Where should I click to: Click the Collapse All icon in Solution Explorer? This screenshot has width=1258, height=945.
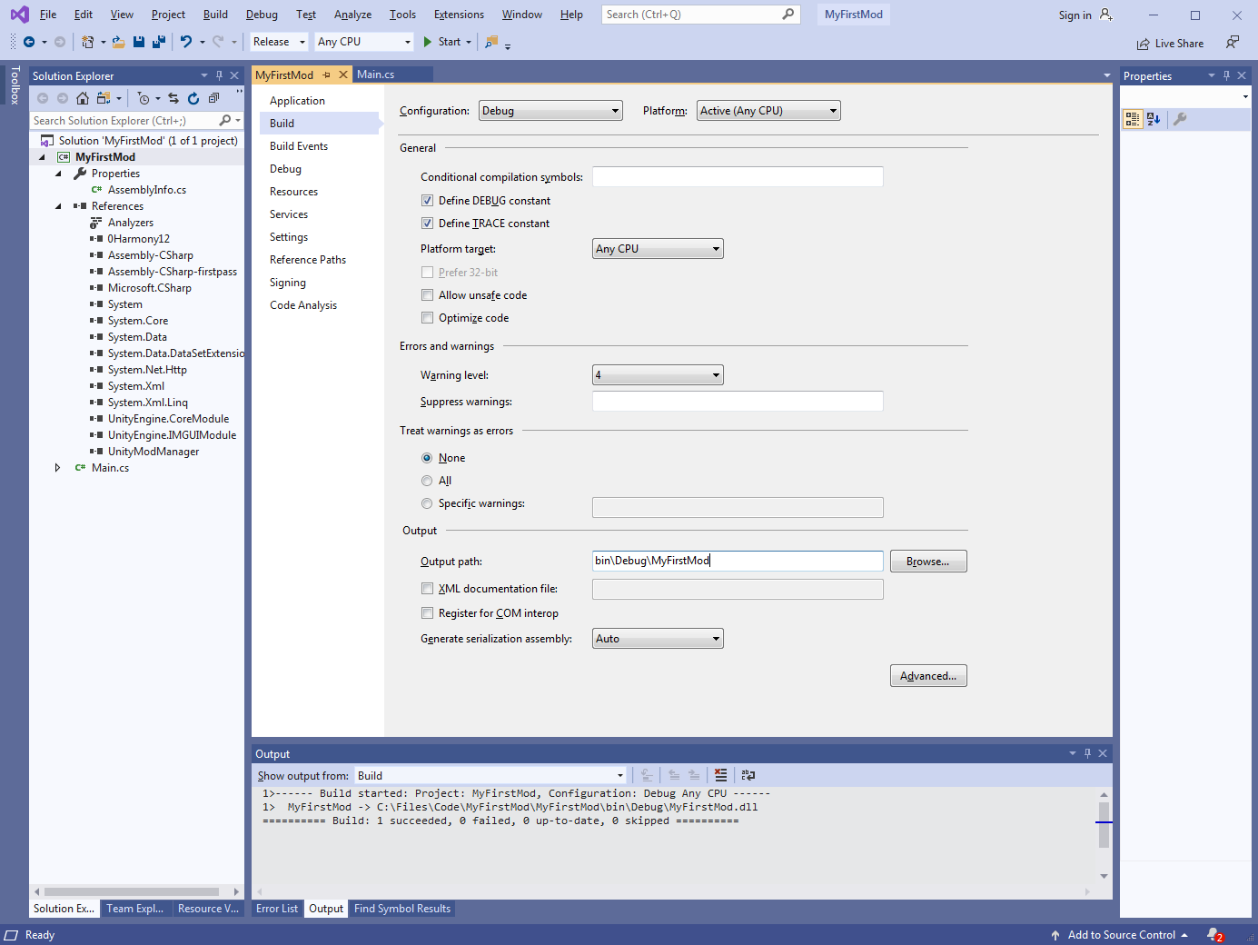214,98
